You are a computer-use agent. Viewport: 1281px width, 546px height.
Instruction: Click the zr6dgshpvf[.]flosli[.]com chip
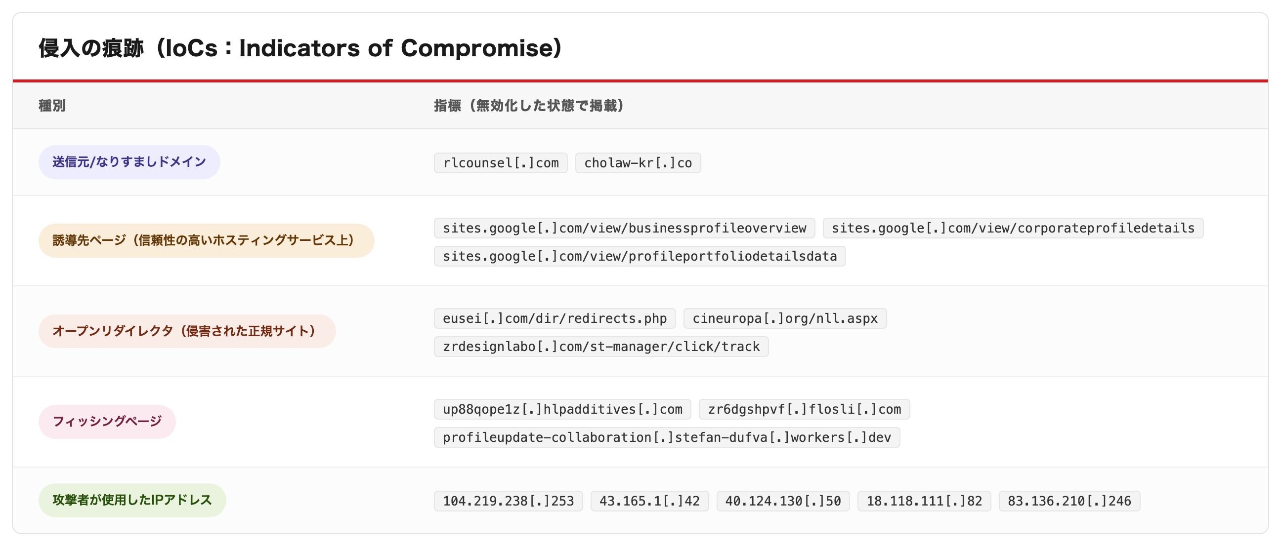point(804,409)
